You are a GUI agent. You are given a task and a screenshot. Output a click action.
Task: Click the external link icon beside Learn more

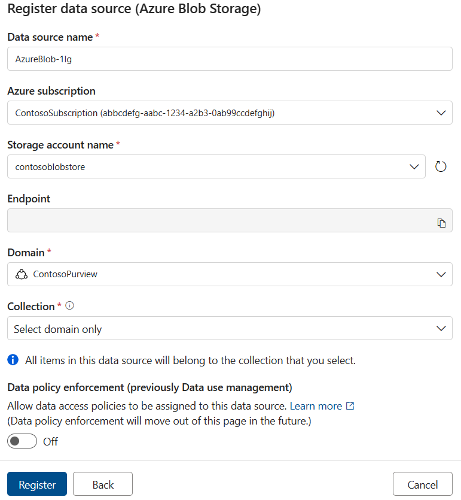(350, 405)
